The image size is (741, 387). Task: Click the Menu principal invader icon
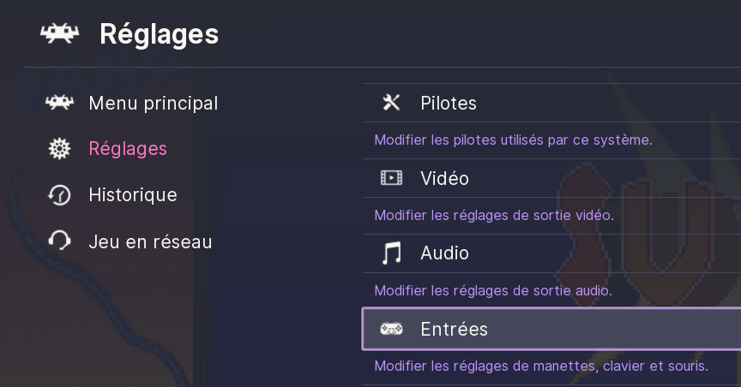59,104
